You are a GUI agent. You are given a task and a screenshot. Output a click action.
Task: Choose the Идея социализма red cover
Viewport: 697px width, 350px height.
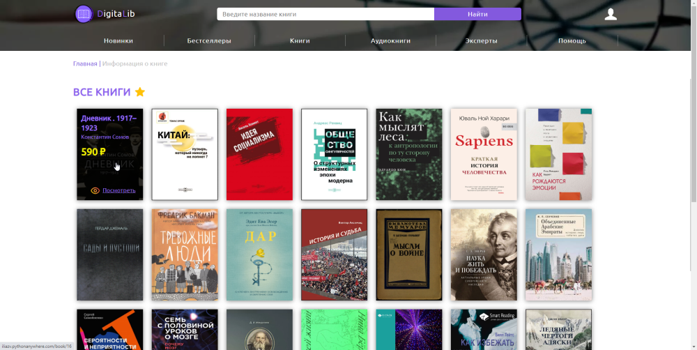(x=259, y=154)
